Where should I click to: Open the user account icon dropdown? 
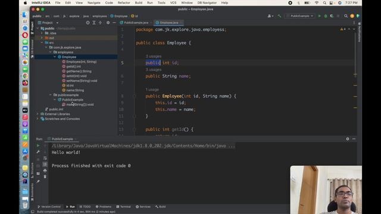pos(270,16)
